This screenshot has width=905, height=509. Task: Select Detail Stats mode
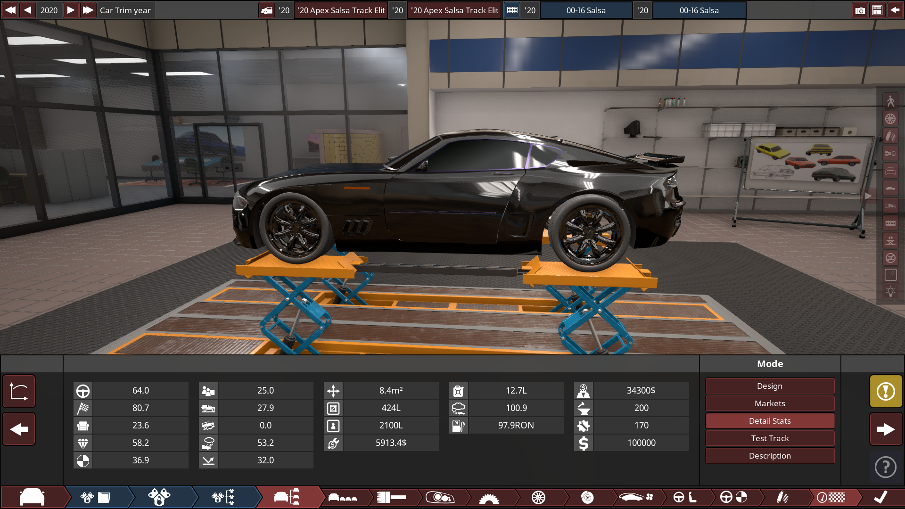[770, 421]
